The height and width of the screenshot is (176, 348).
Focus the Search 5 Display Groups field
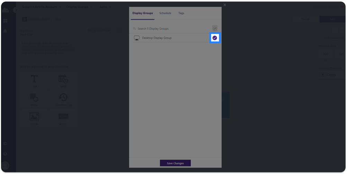[x=172, y=29]
